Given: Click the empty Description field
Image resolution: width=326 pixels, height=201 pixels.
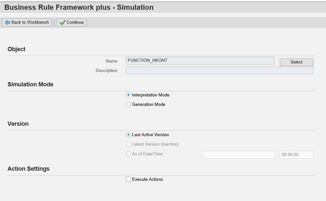Looking at the screenshot, I should (x=219, y=70).
